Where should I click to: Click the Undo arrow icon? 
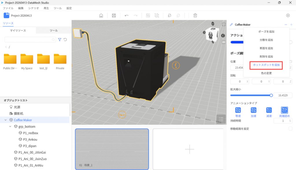click(x=127, y=16)
